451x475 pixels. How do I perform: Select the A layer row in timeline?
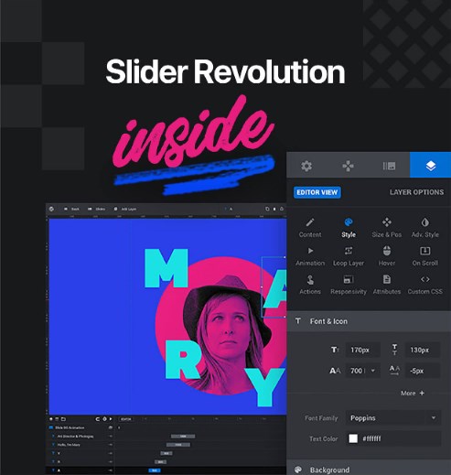80,470
